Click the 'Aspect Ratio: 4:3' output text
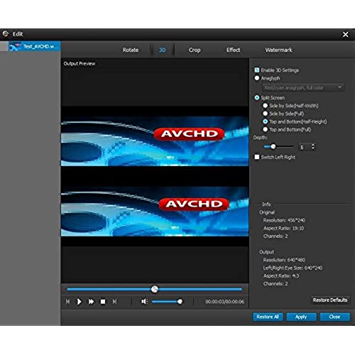355x355 pixels. click(x=281, y=275)
